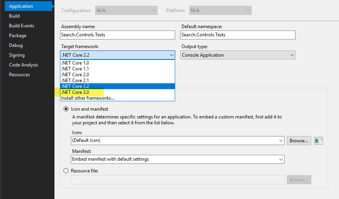Click the icon preview image beside Browse
This screenshot has height=199, width=339.
click(x=319, y=140)
